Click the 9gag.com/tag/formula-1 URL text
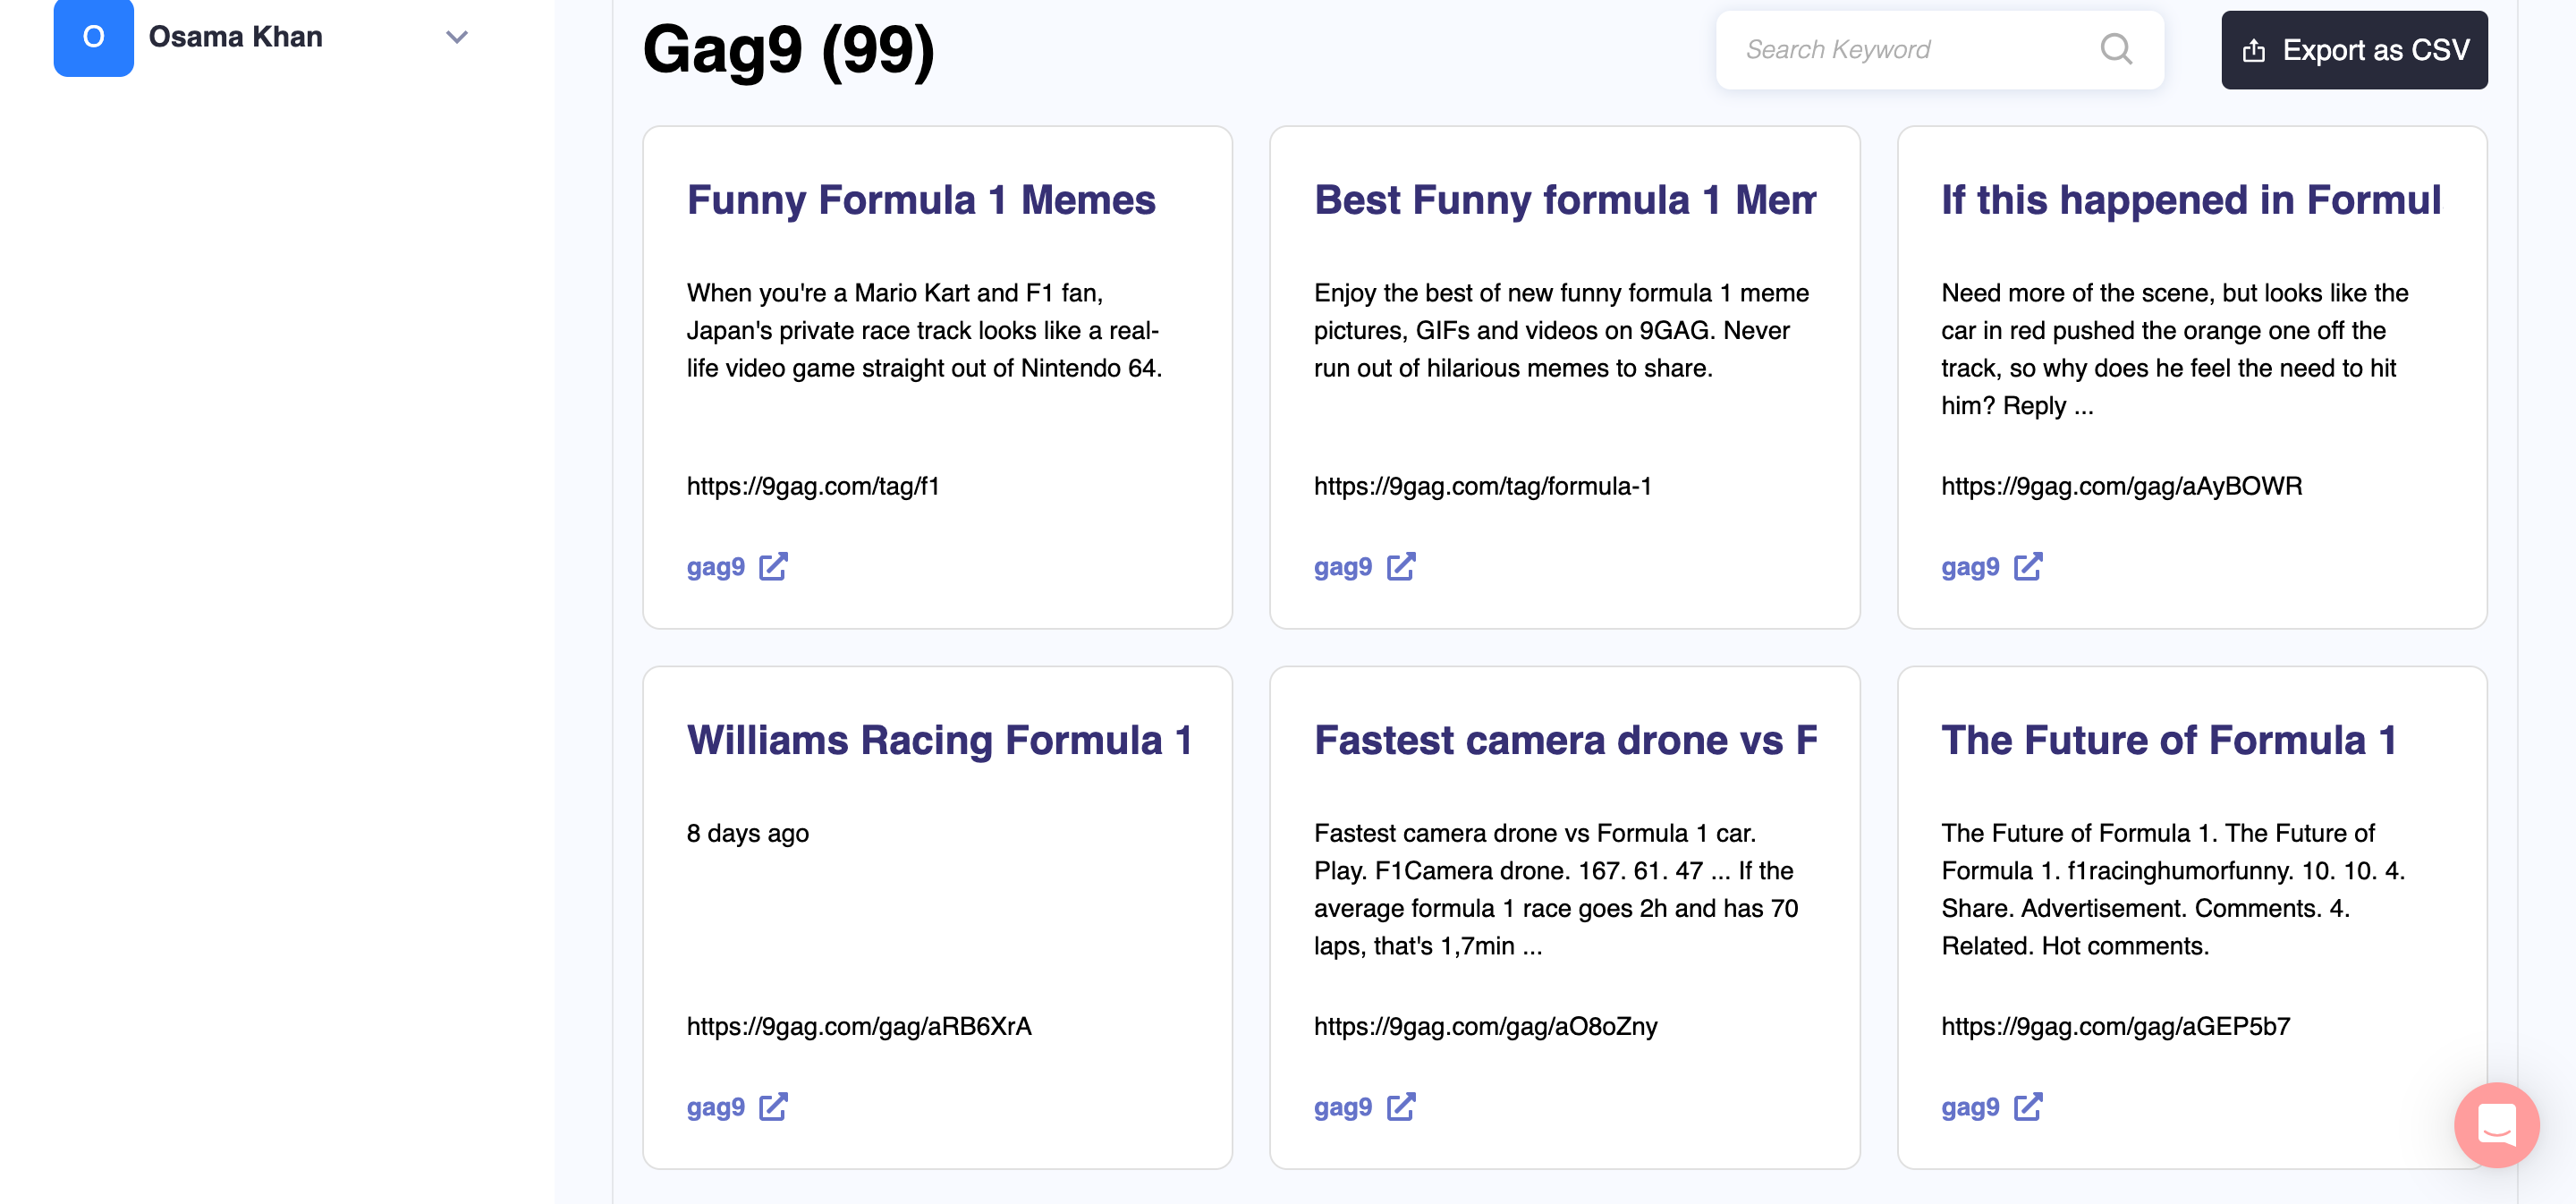 coord(1482,486)
